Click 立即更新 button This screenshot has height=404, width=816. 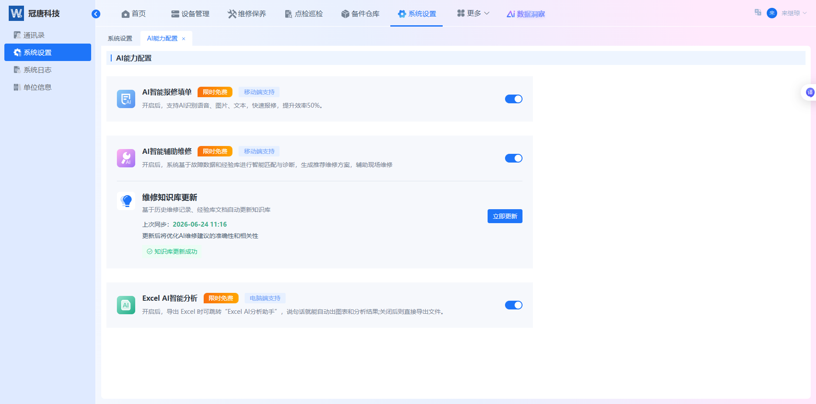(x=505, y=216)
